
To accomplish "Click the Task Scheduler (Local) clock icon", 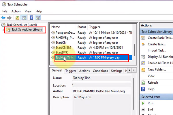I will click(3, 25).
